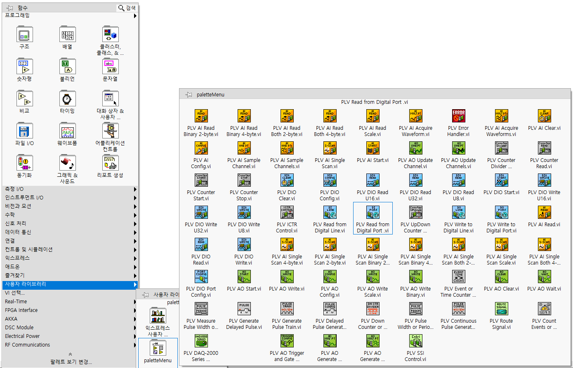Open the 숫자형 (Numeric) palette icon
The width and height of the screenshot is (573, 368).
click(x=24, y=66)
